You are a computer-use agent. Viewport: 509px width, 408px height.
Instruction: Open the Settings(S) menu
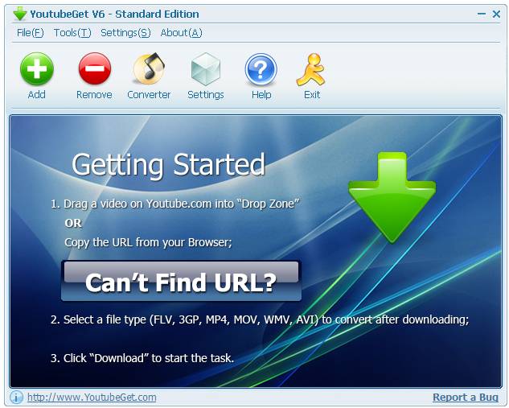tap(125, 33)
